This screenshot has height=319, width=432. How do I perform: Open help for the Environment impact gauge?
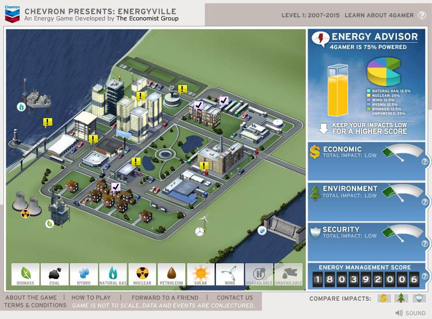tap(425, 202)
